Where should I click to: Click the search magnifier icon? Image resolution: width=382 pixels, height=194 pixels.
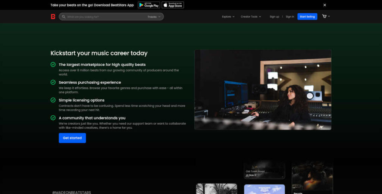(x=63, y=16)
